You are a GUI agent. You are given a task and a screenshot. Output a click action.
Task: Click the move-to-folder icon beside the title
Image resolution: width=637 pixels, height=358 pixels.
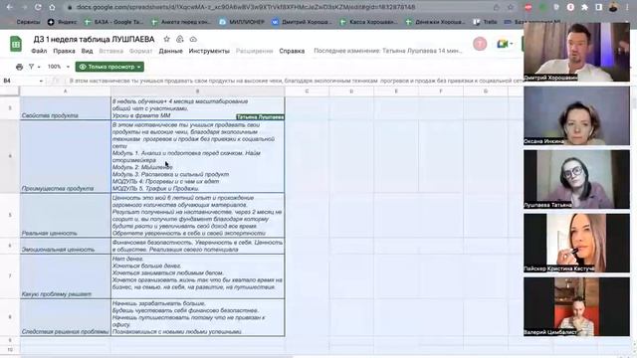pyautogui.click(x=180, y=39)
